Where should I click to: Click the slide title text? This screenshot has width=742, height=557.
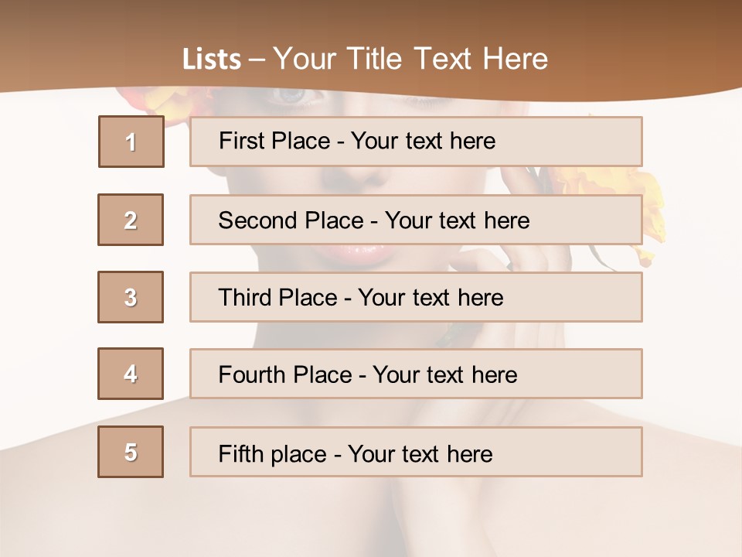point(365,59)
